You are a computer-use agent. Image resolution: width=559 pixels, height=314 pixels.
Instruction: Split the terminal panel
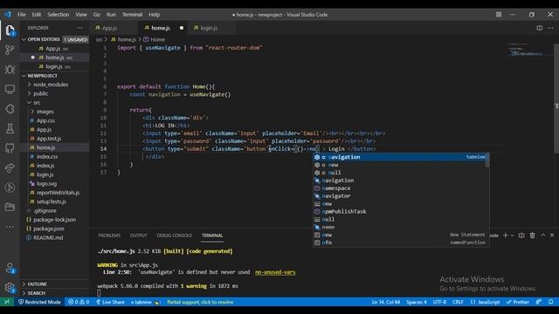521,235
